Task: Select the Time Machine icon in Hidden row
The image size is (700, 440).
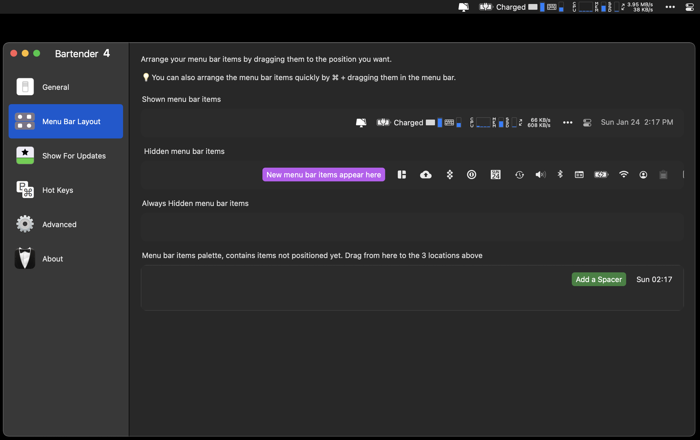Action: 519,175
